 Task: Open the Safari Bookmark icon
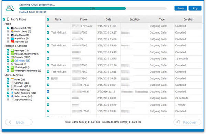click(x=12, y=93)
